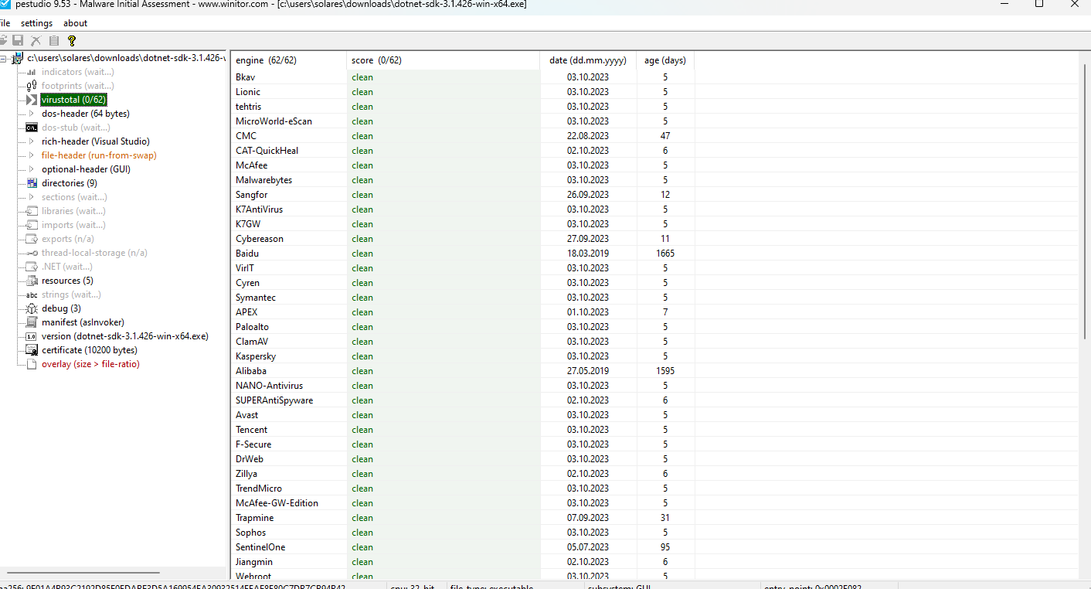Viewport: 1091px width, 589px height.
Task: Click the version 1.0 icon
Action: (32, 336)
